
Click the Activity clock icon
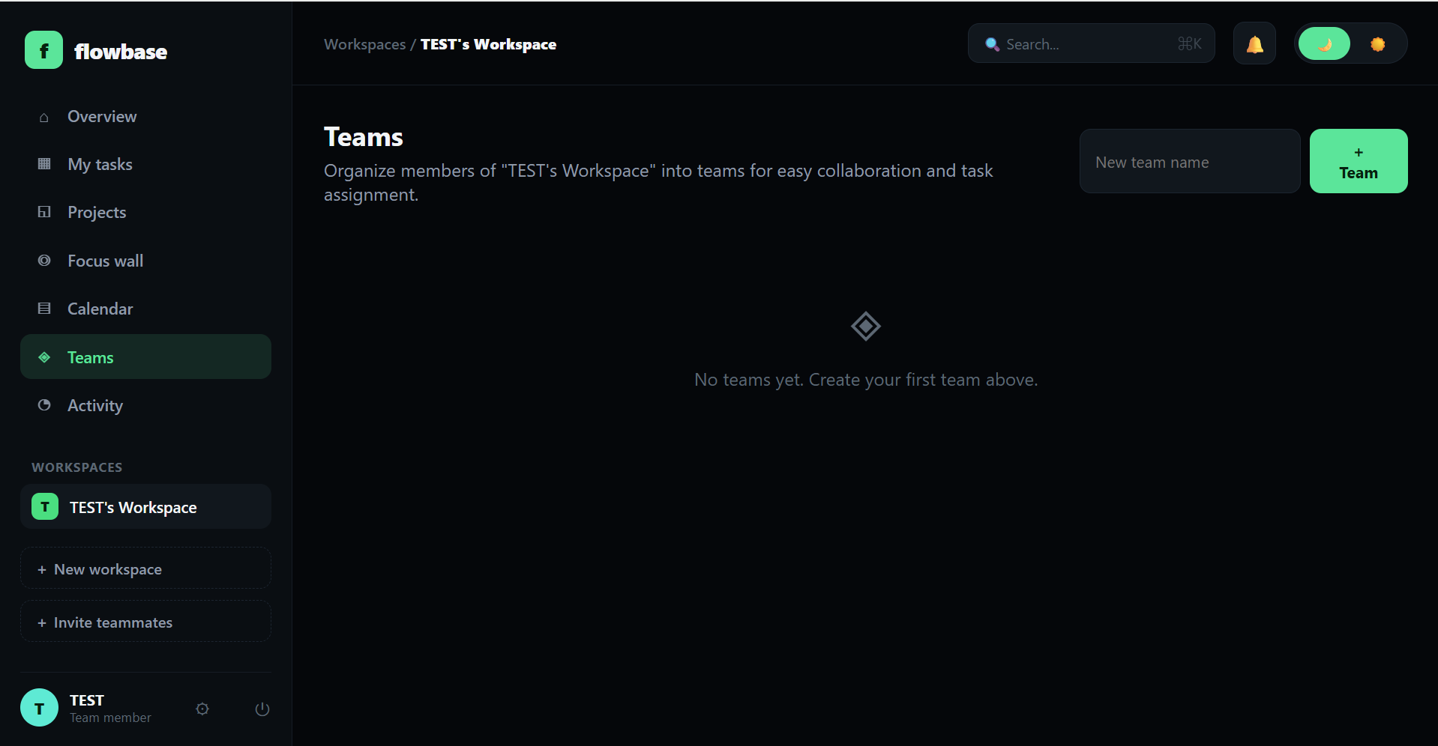point(44,404)
